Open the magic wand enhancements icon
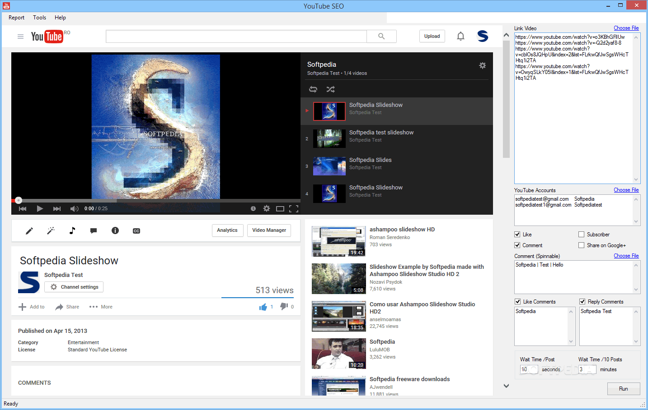648x410 pixels. click(51, 231)
